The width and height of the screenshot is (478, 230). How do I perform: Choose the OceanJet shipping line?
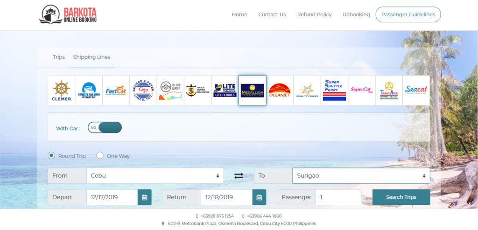tap(280, 91)
